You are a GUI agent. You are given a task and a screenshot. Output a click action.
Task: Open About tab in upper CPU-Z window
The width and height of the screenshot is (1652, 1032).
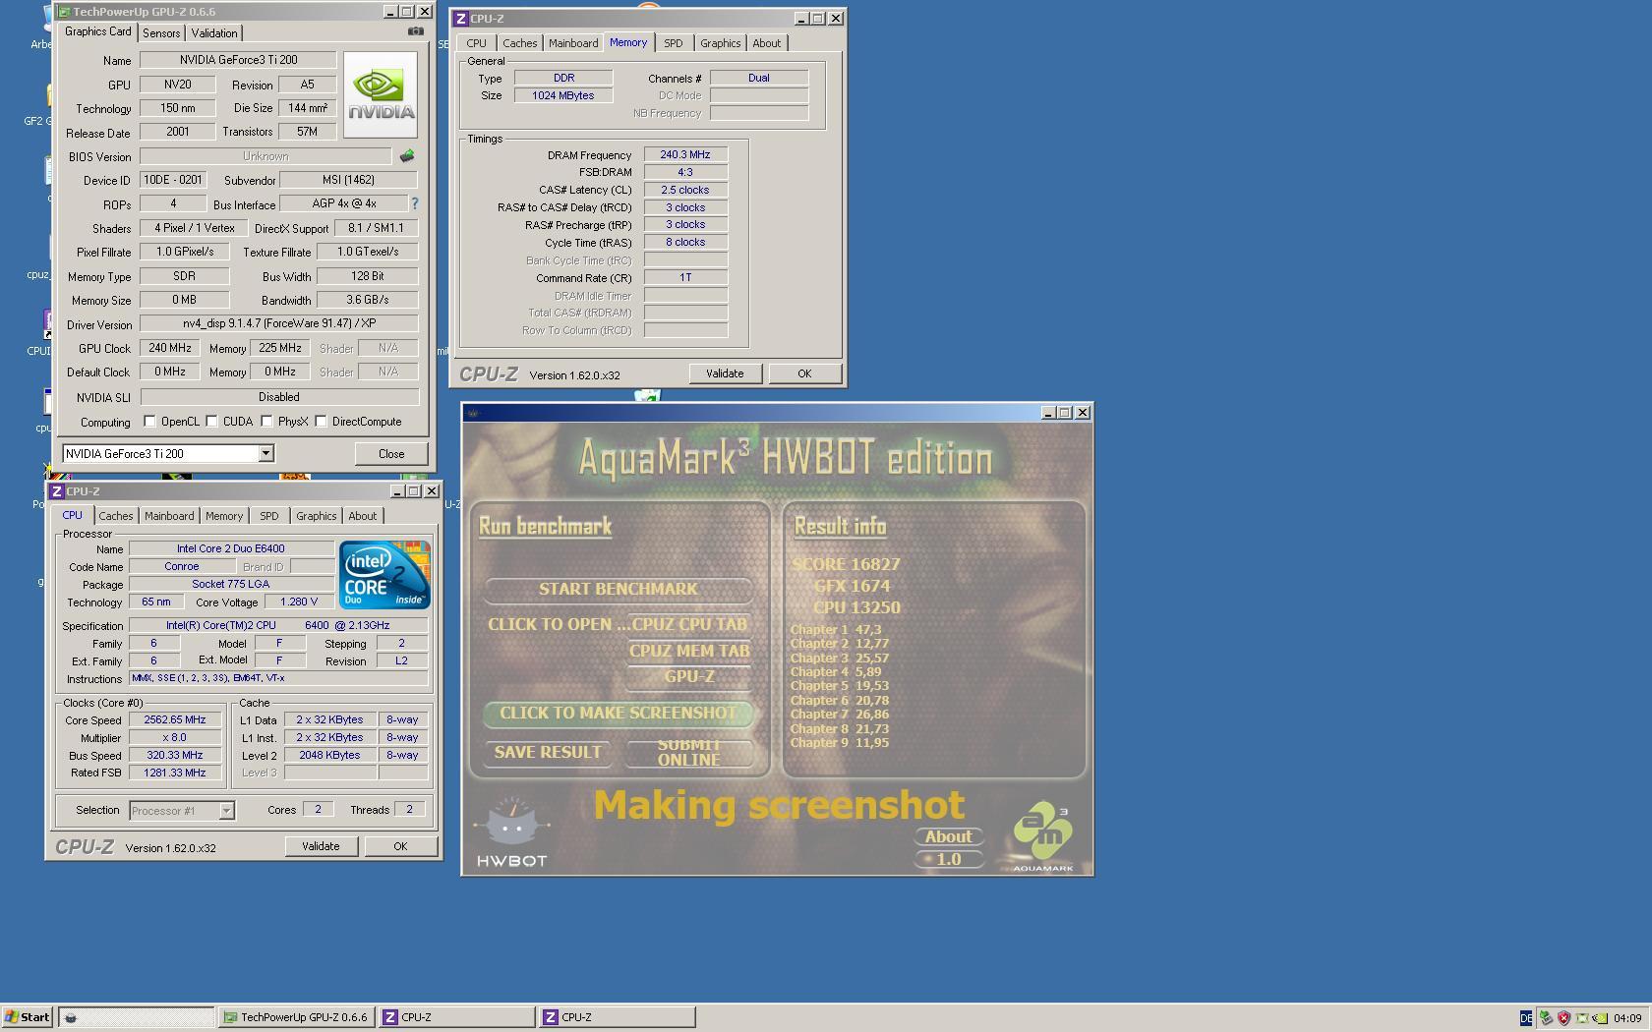click(766, 43)
